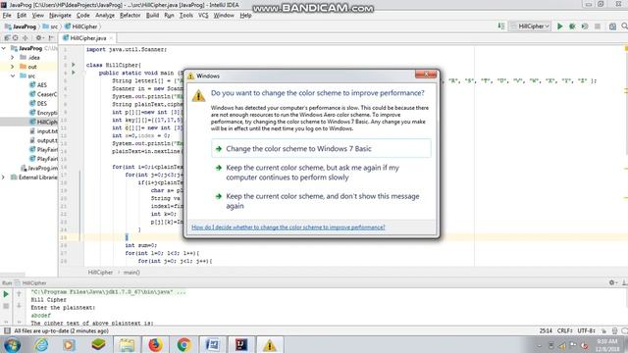Viewport: 628px width, 353px height.
Task: Click the Build project icon beside run configuration
Action: pyautogui.click(x=501, y=26)
